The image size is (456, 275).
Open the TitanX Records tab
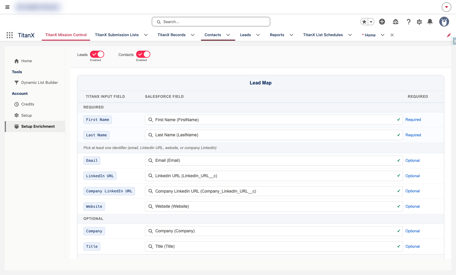(172, 35)
